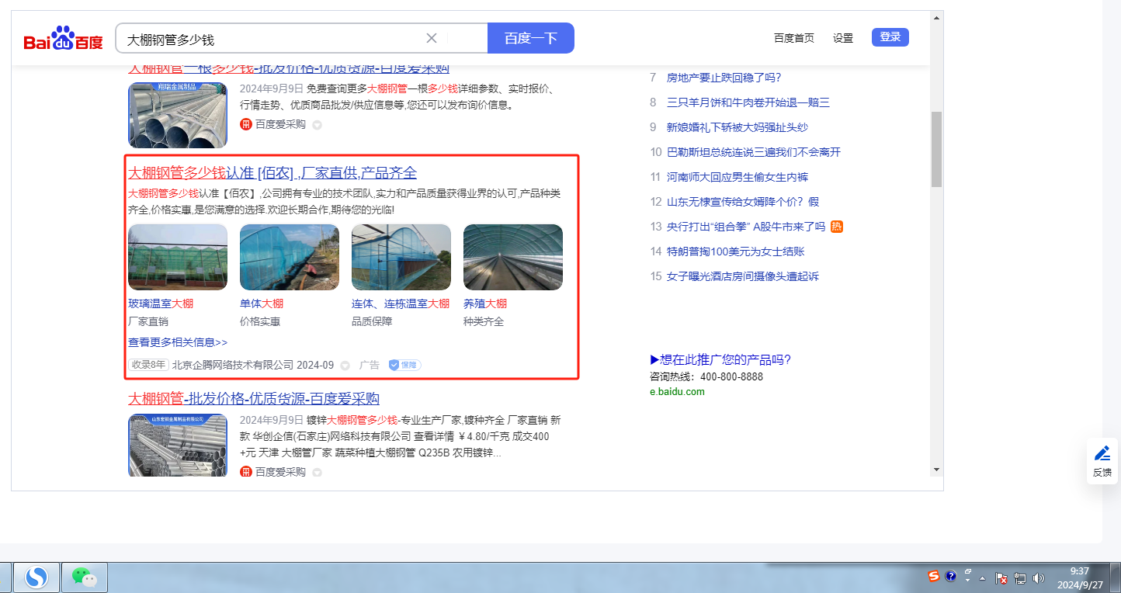Show hidden tray icons with the up arrow
Screen dimensions: 1121x593
(983, 578)
